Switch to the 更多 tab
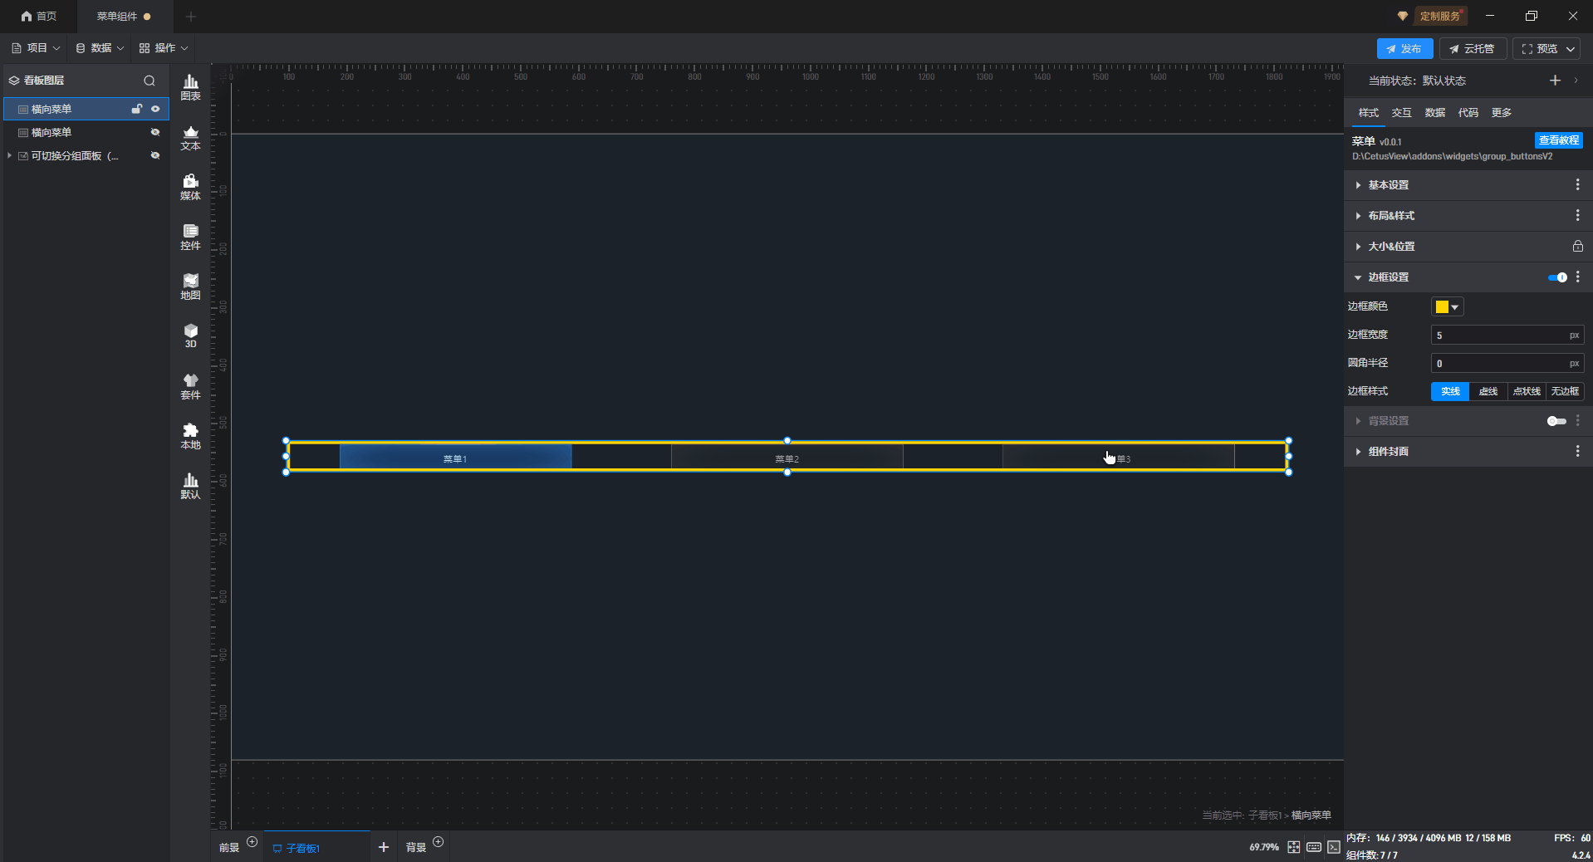The image size is (1593, 862). [x=1501, y=113]
